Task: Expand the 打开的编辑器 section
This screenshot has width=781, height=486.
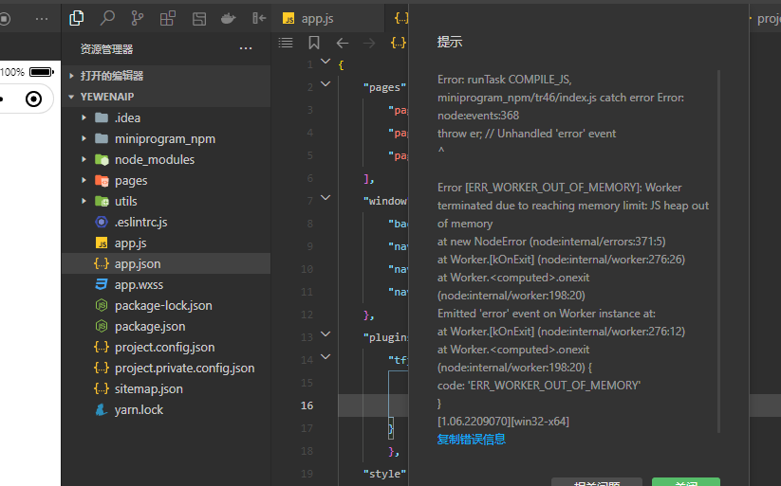Action: click(x=166, y=76)
